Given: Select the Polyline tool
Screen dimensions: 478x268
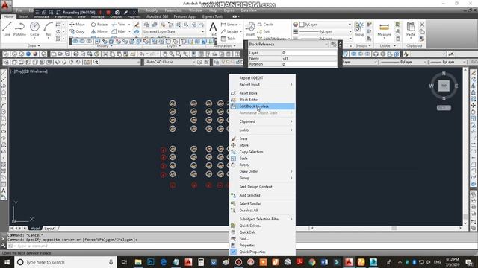Looking at the screenshot, I should (19, 29).
